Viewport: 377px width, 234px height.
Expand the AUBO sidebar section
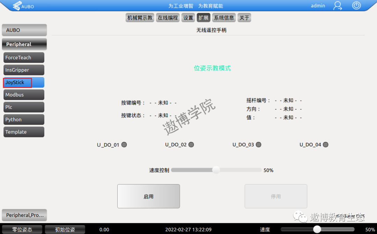(x=24, y=30)
